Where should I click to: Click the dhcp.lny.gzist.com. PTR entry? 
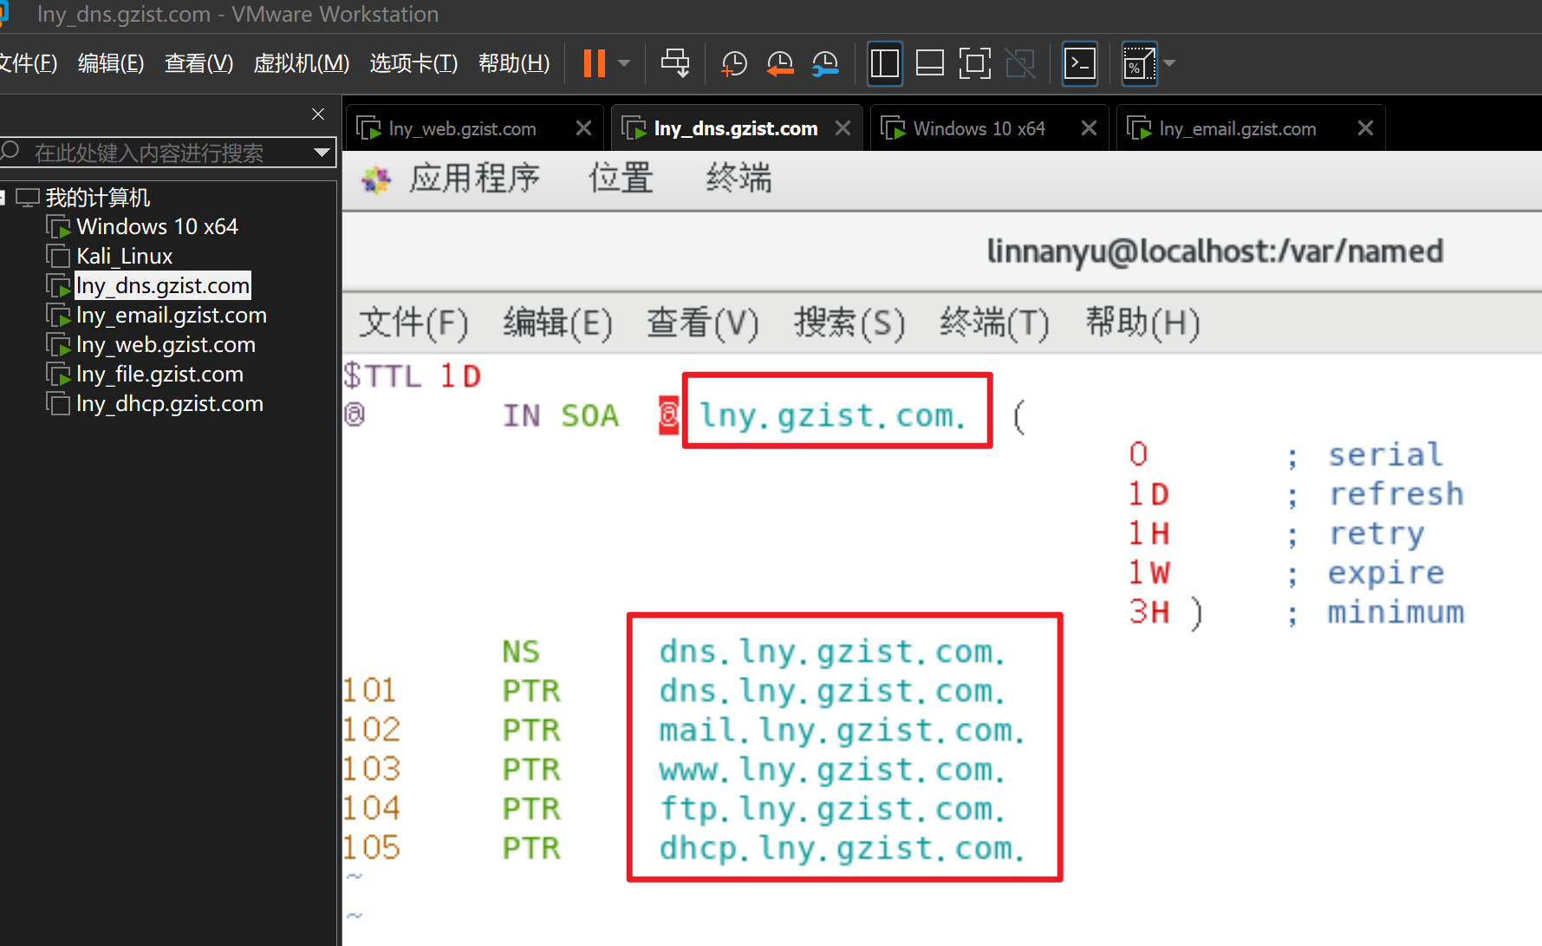[842, 849]
